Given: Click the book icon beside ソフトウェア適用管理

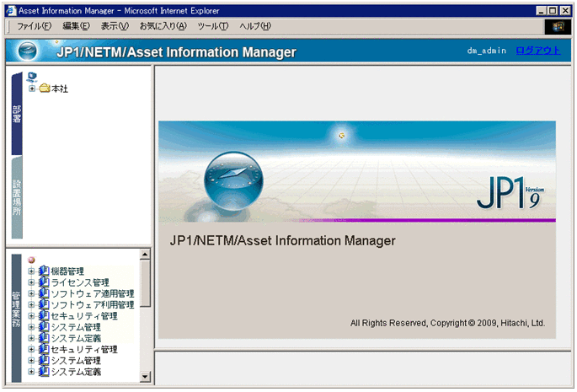Looking at the screenshot, I should 44,293.
